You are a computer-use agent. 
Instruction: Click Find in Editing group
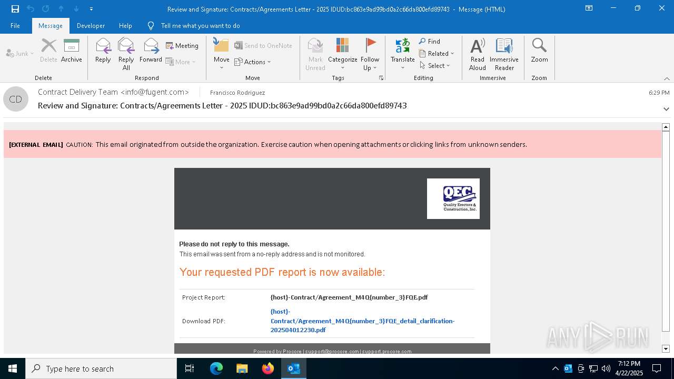click(x=430, y=42)
